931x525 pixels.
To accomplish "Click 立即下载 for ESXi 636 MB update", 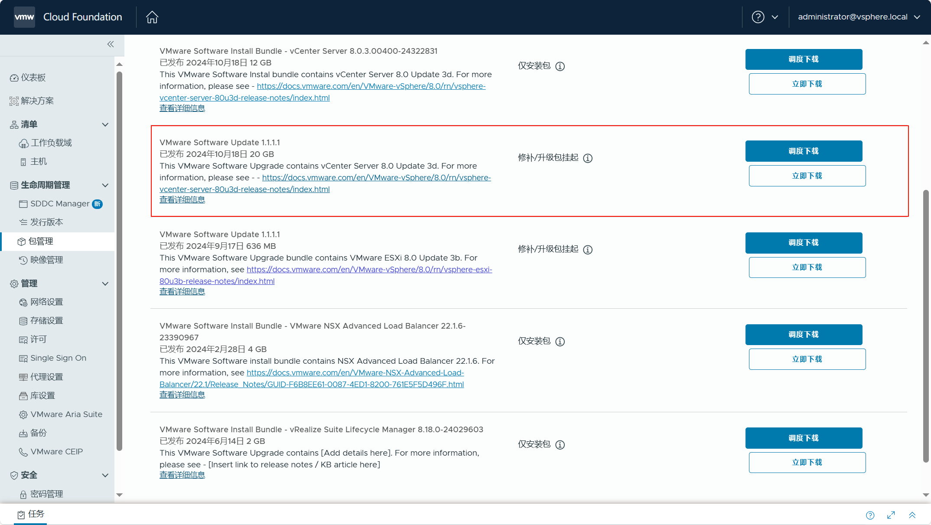I will tap(807, 267).
